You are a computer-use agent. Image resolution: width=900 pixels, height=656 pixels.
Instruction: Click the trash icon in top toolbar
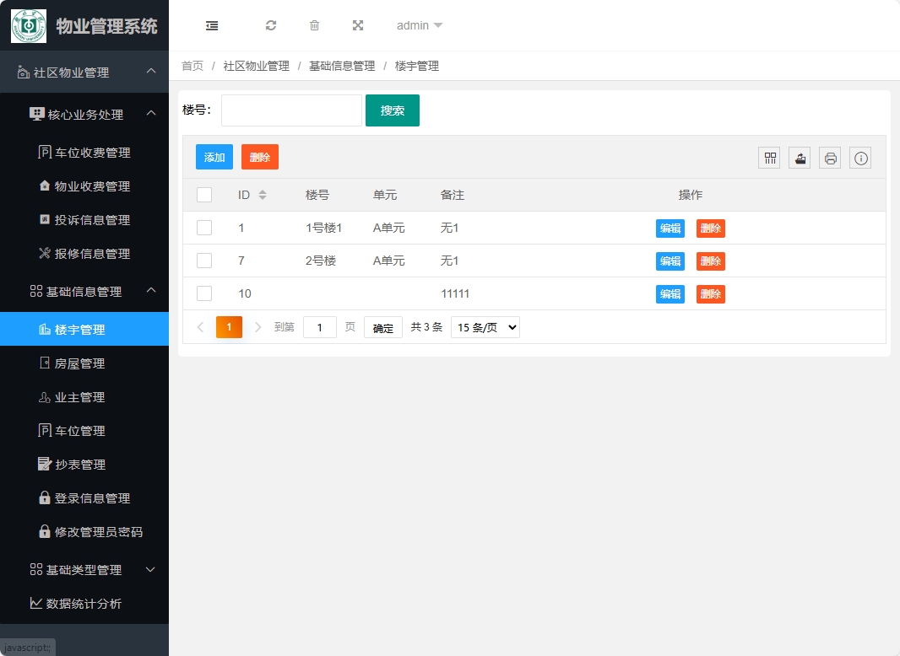coord(314,25)
